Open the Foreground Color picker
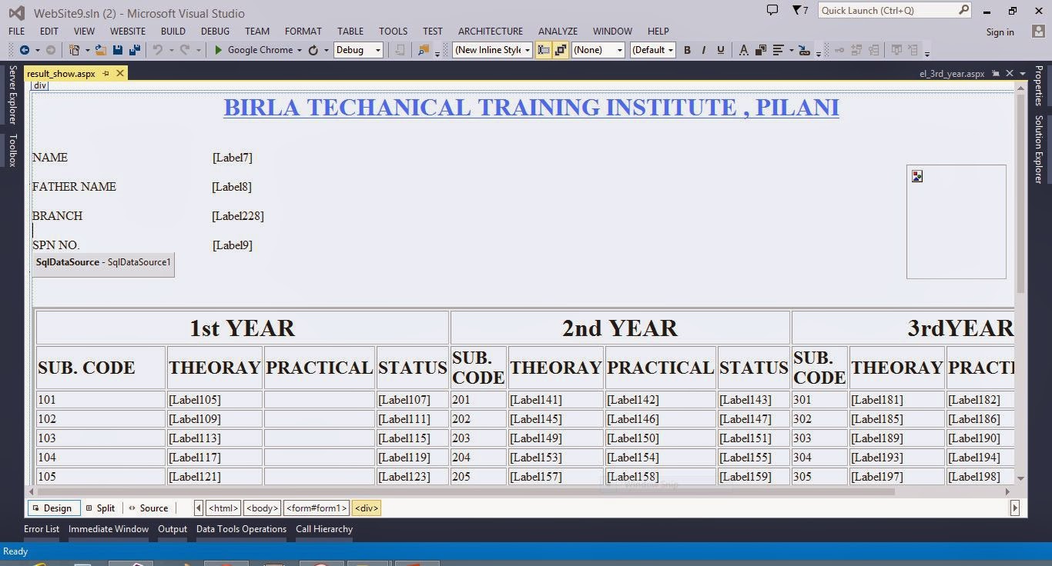The width and height of the screenshot is (1052, 566). (743, 50)
